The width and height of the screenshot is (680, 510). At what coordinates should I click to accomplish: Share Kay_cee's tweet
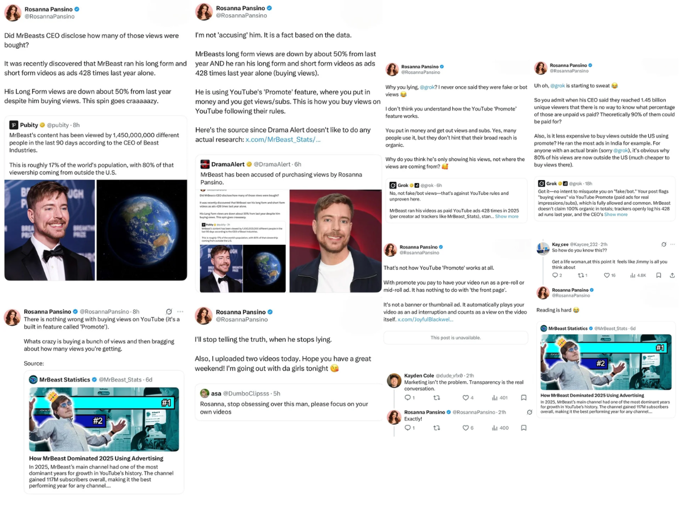point(672,275)
